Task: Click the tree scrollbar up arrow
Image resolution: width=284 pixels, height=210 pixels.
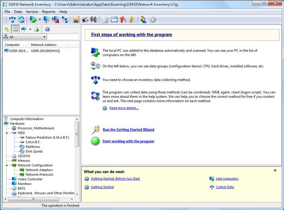Action: click(77, 119)
